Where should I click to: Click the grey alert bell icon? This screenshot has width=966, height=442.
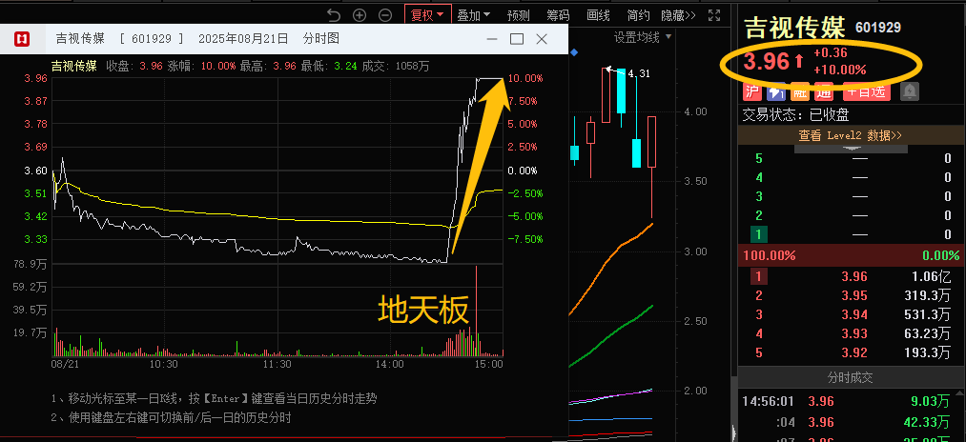[910, 91]
